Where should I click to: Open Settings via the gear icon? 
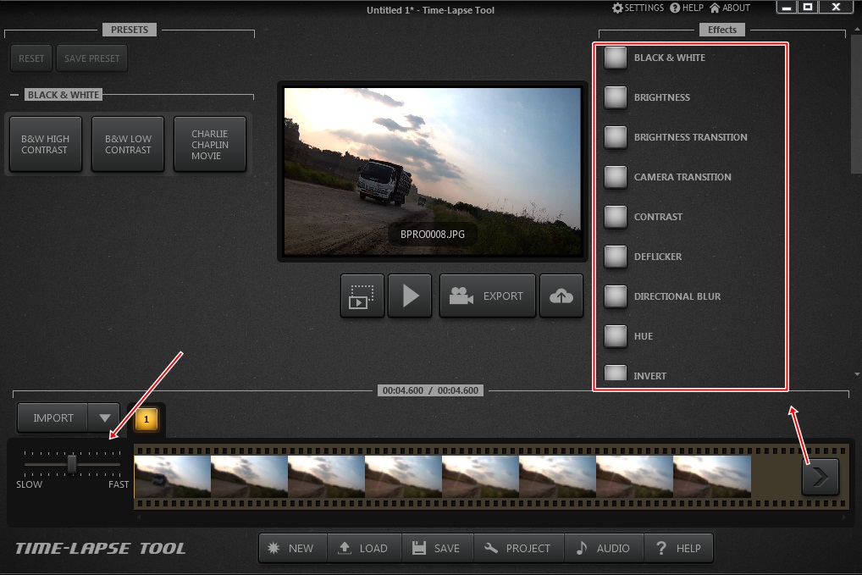coord(638,8)
